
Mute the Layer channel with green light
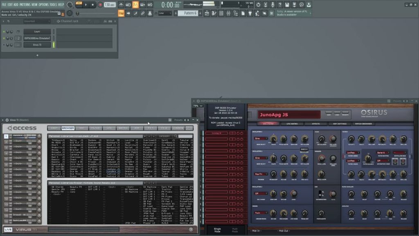coord(4,32)
